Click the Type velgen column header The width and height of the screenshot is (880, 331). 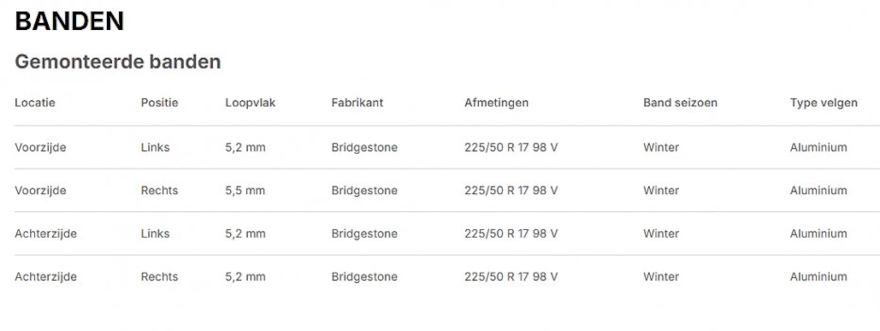pos(823,103)
